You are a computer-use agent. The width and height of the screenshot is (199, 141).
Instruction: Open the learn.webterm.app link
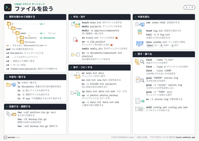point(186,137)
